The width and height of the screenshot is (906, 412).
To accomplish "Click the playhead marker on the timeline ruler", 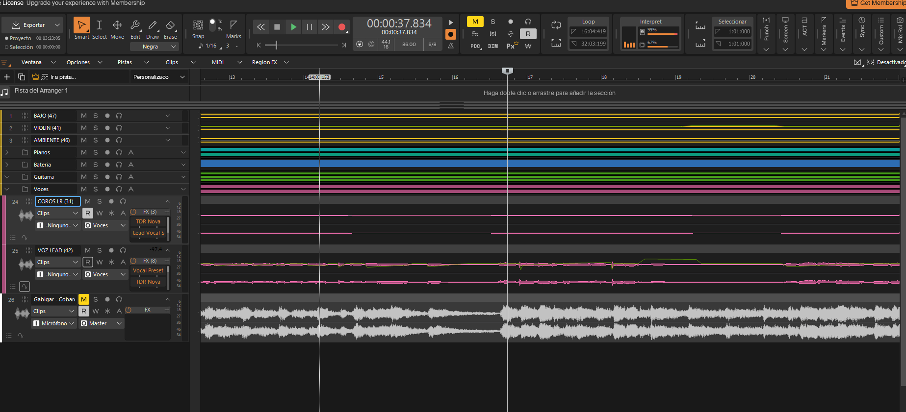I will pyautogui.click(x=507, y=71).
